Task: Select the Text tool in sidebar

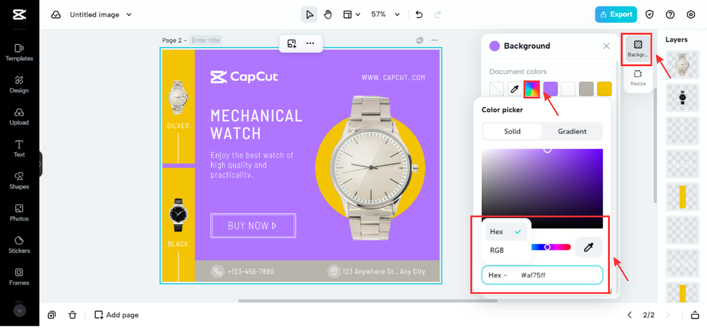Action: click(19, 149)
